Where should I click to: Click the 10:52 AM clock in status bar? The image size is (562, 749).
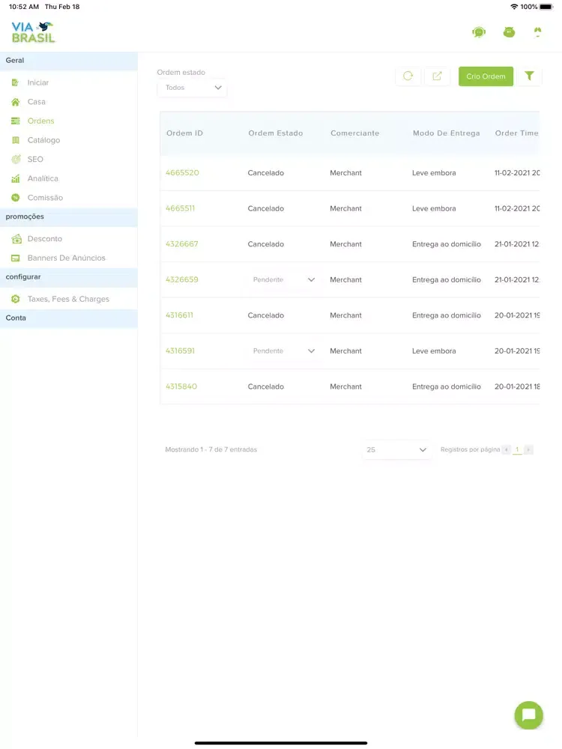pos(24,7)
